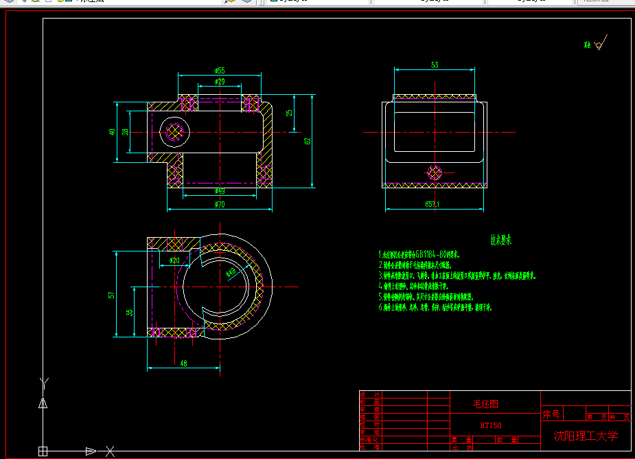
Task: Select the 沈阳理工大学 text
Action: [x=586, y=436]
